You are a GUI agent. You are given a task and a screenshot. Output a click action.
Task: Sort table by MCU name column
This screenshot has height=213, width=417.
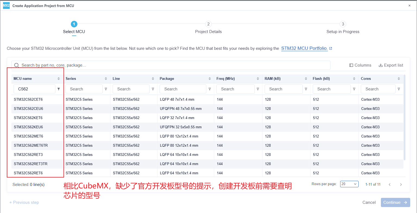(x=59, y=79)
